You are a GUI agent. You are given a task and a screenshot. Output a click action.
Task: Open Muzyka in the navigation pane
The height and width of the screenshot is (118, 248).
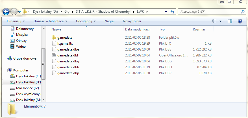point(22,35)
